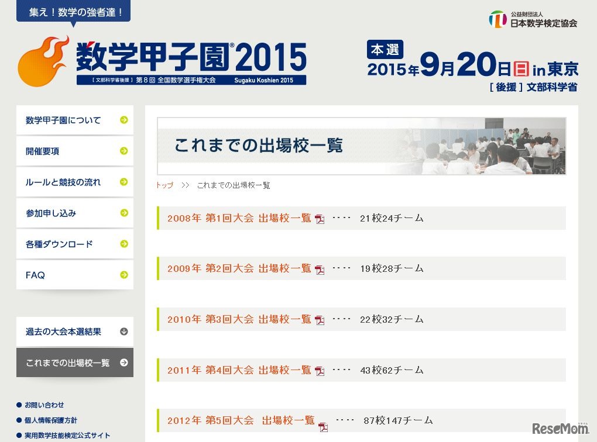The image size is (597, 442).
Task: Click the arrow beside 参加申し込み
Action: click(124, 213)
